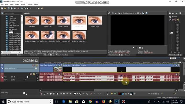Click the Lock event padlock icon
The width and height of the screenshot is (185, 104).
point(107,94)
